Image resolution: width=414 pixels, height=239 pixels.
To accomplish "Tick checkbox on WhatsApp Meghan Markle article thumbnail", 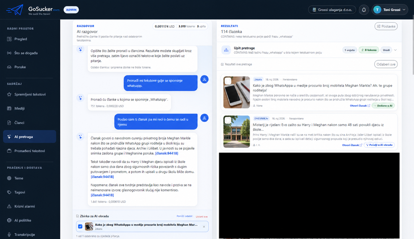I will point(228,81).
